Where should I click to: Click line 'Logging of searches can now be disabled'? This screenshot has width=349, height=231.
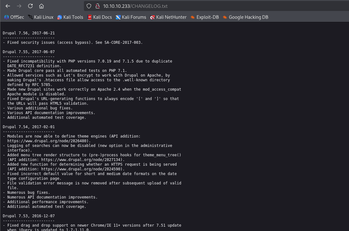(x=87, y=146)
